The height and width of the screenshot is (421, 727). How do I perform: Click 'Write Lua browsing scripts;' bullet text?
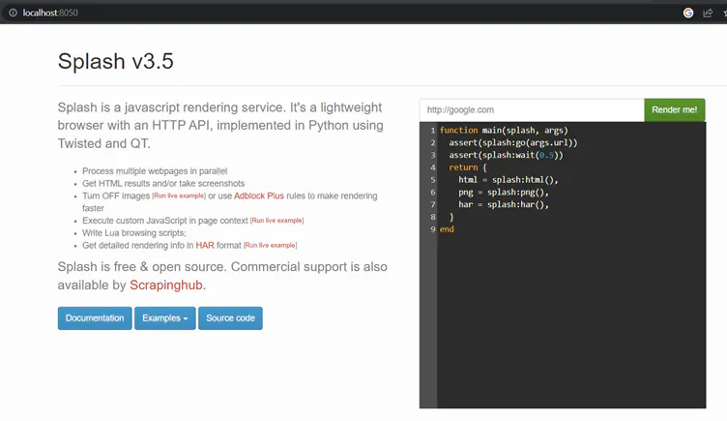(134, 233)
